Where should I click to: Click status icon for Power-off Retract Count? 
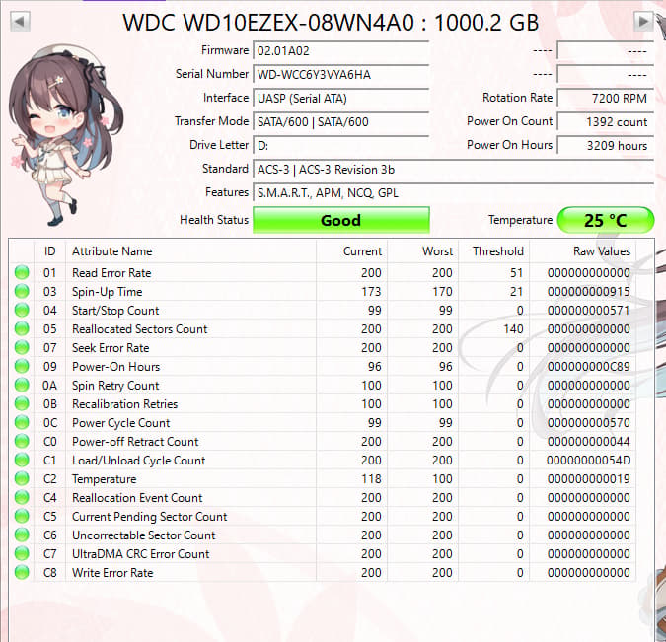pyautogui.click(x=22, y=441)
